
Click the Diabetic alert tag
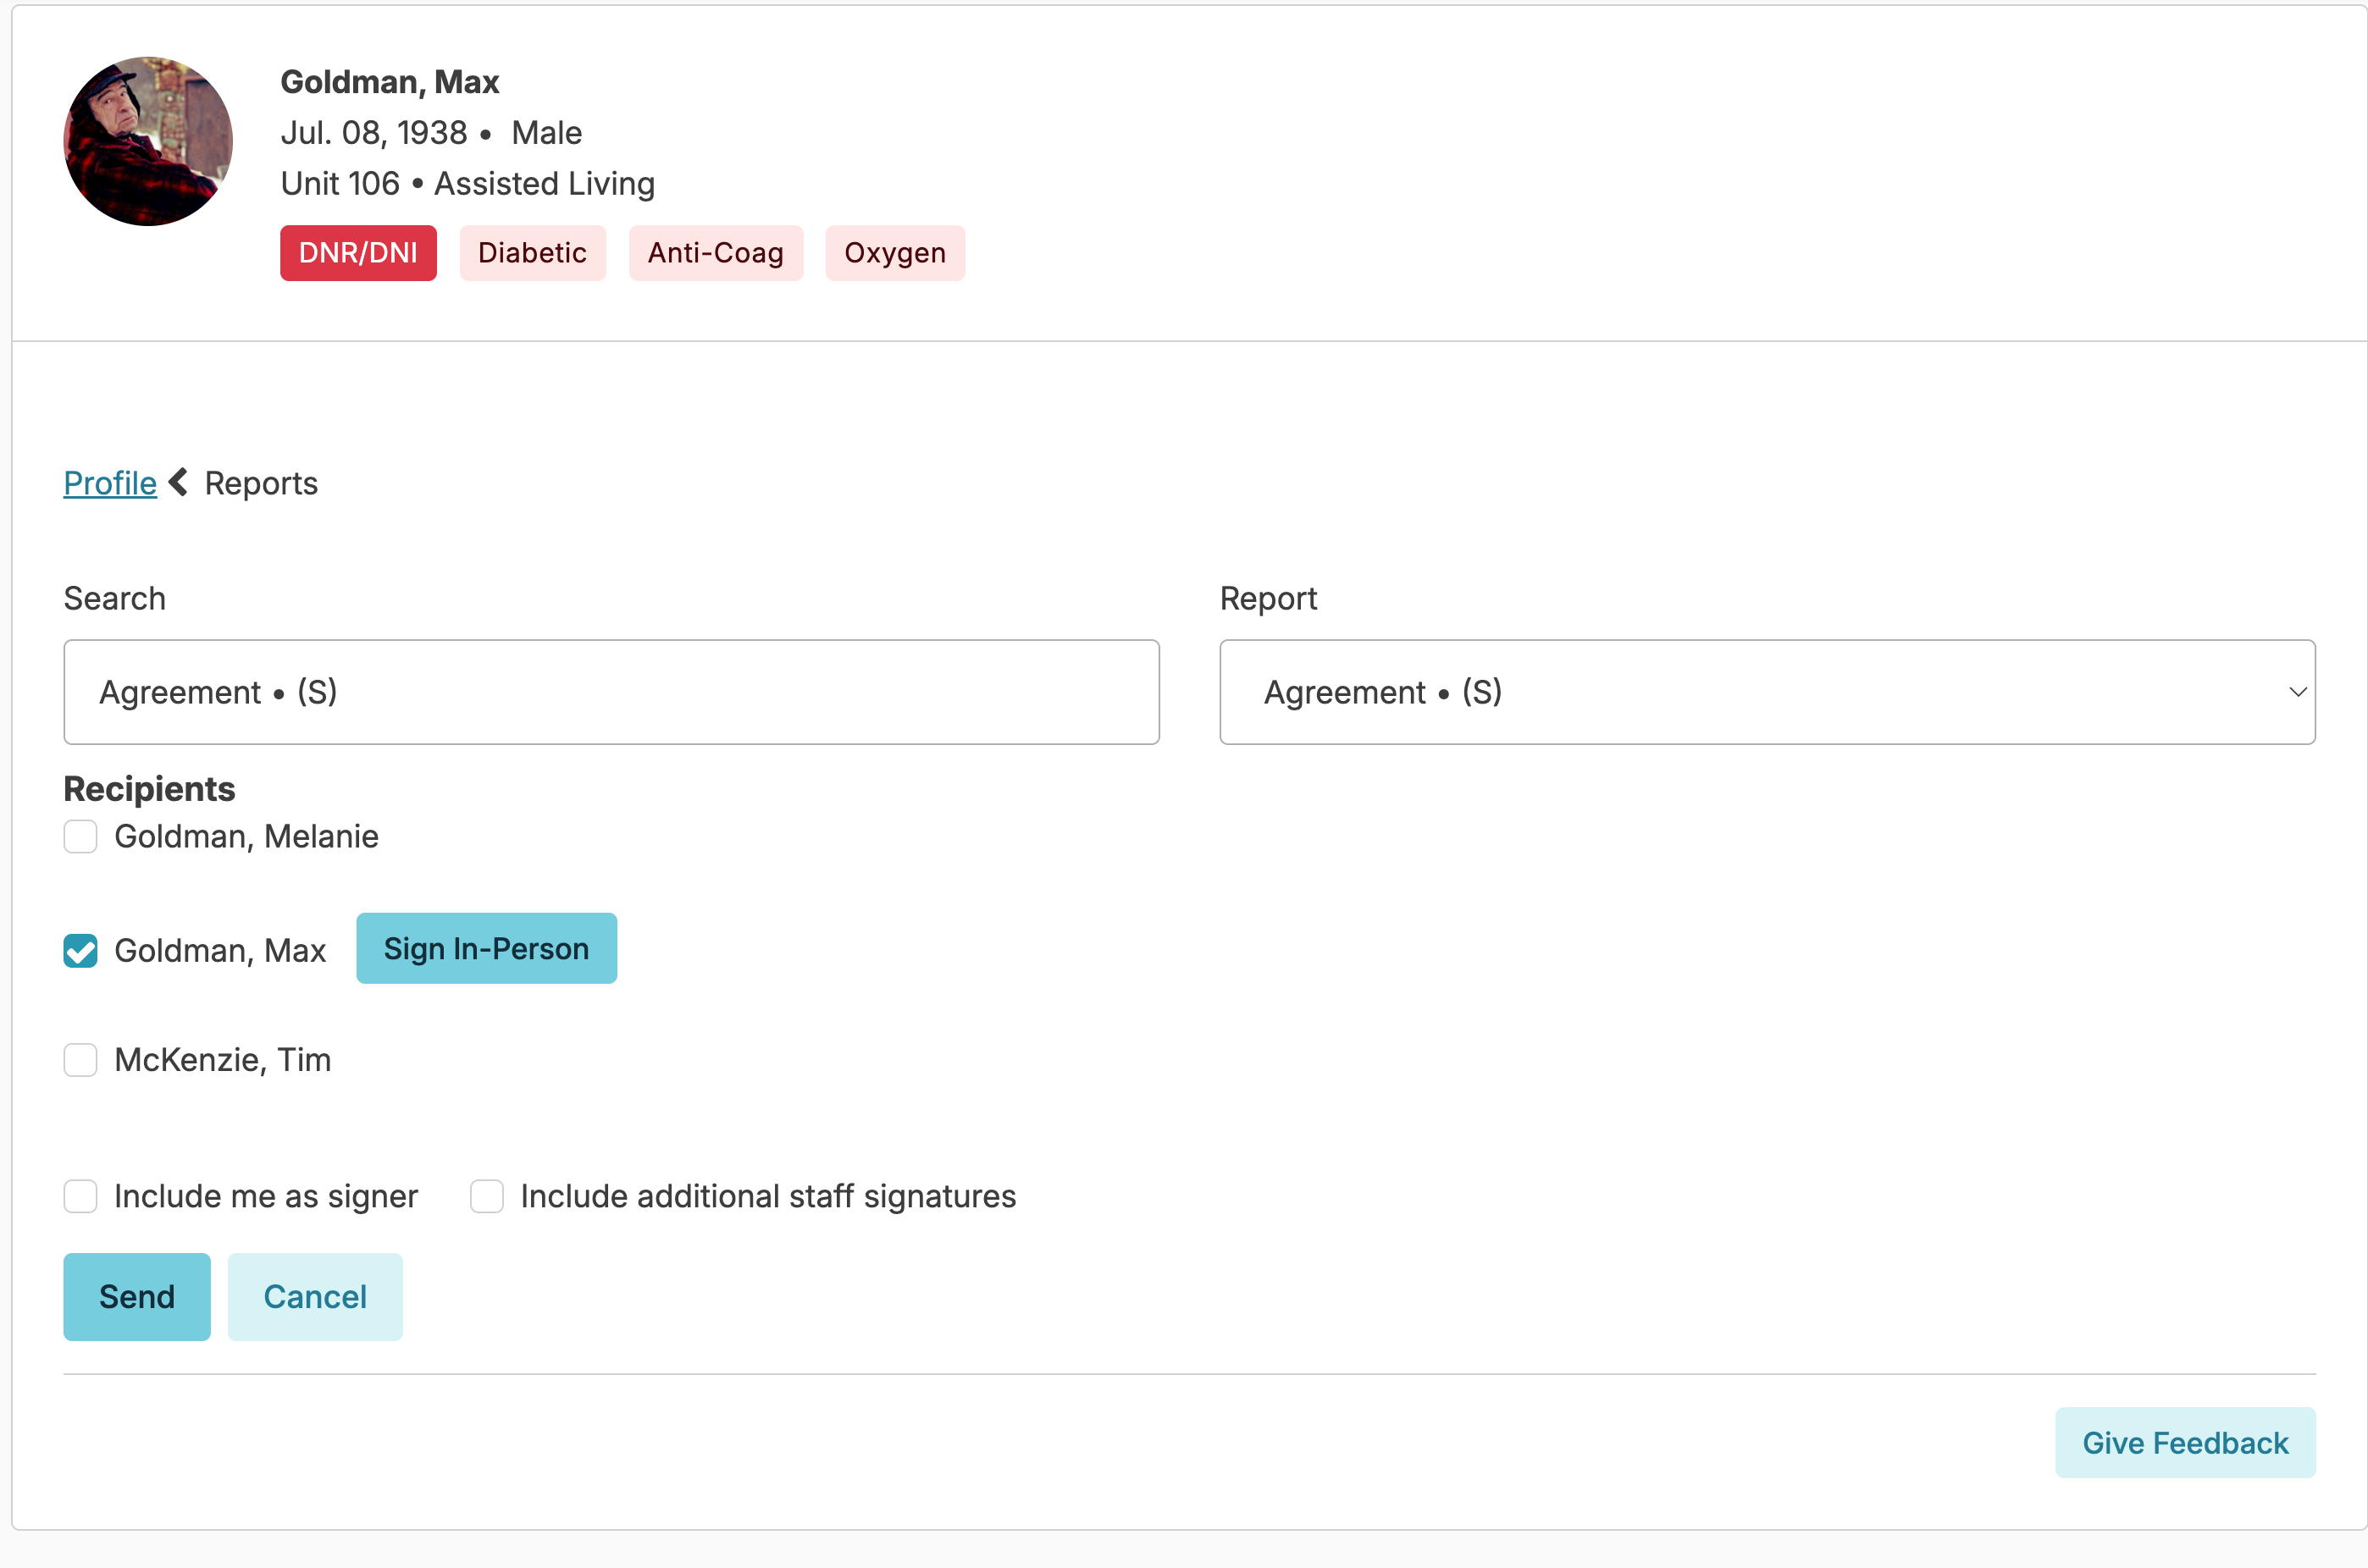click(x=532, y=253)
